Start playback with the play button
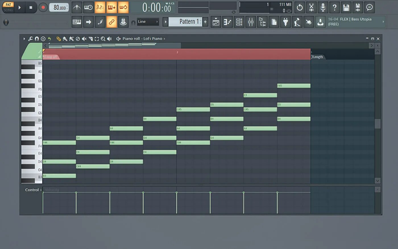The width and height of the screenshot is (398, 249). pos(20,7)
